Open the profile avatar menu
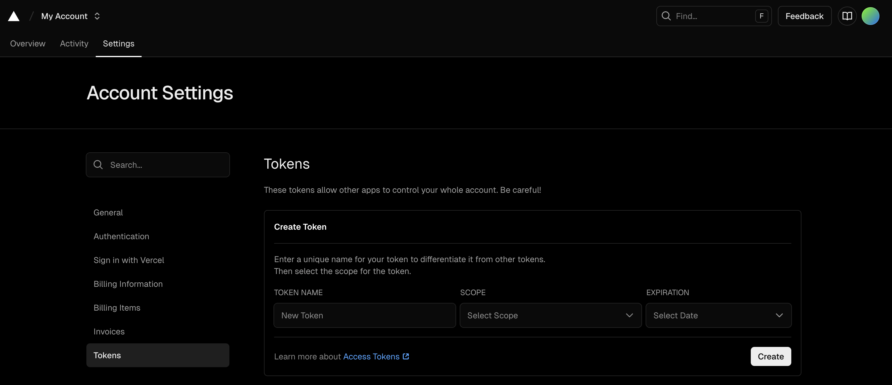Image resolution: width=892 pixels, height=385 pixels. pyautogui.click(x=871, y=15)
